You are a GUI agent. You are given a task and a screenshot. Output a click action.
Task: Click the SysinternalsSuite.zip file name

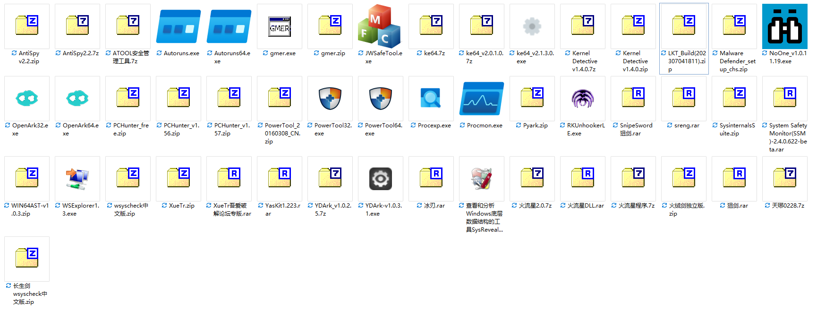coord(737,129)
